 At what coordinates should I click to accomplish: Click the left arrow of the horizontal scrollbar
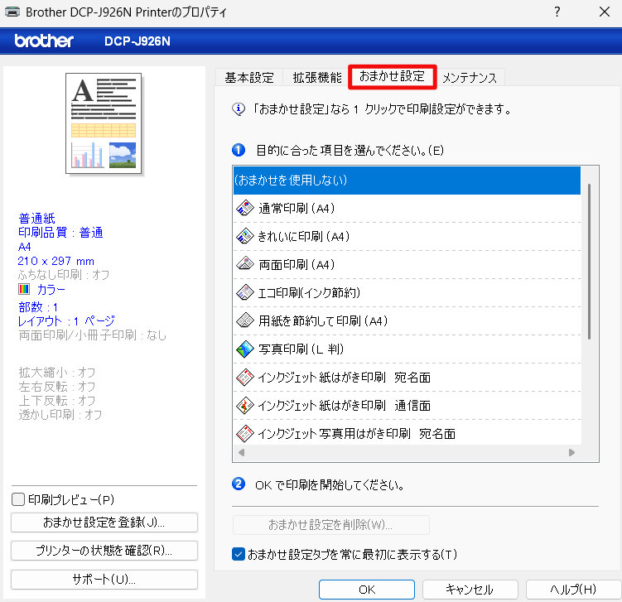click(241, 452)
